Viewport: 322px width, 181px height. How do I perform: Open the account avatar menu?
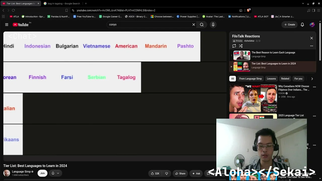(312, 25)
